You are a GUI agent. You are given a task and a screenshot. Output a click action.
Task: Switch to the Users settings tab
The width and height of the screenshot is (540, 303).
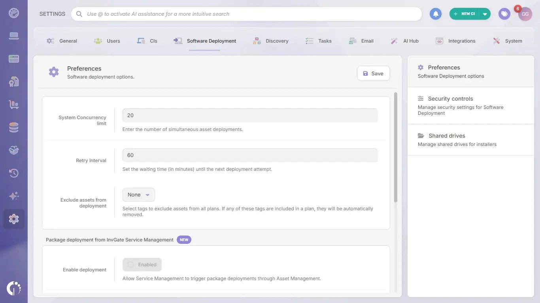pyautogui.click(x=107, y=41)
